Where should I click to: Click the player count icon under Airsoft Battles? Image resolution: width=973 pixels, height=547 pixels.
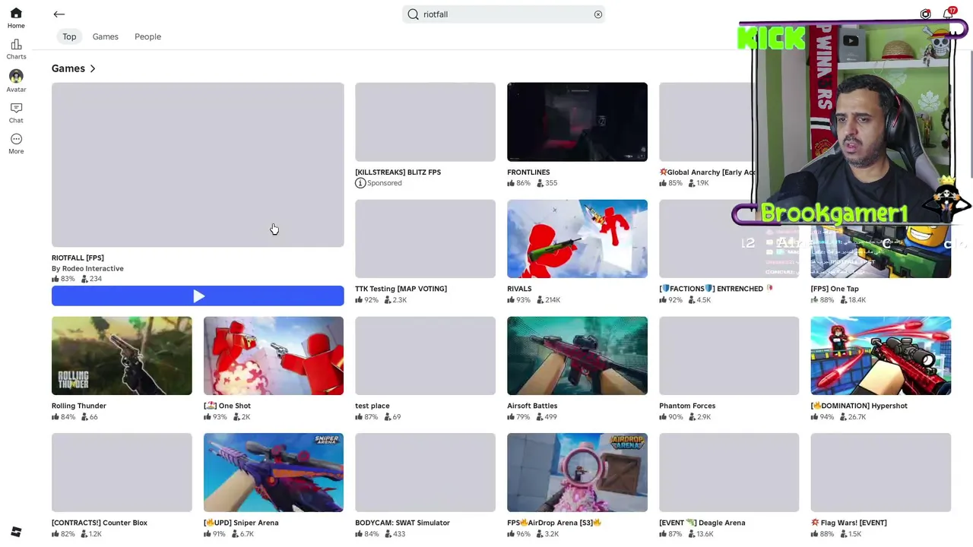(x=540, y=416)
